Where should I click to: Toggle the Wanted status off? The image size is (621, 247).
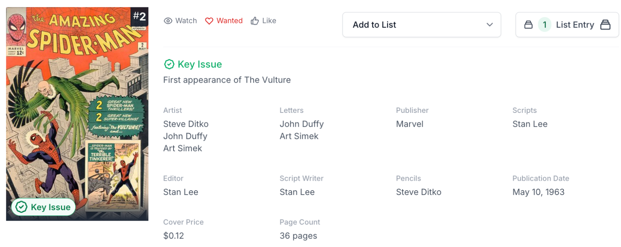click(x=224, y=21)
